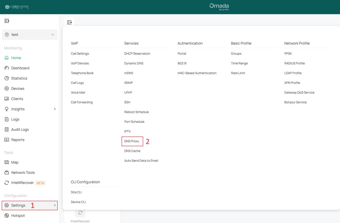This screenshot has height=223, width=340.
Task: Open Dynamic DNS
Action: pyautogui.click(x=134, y=63)
